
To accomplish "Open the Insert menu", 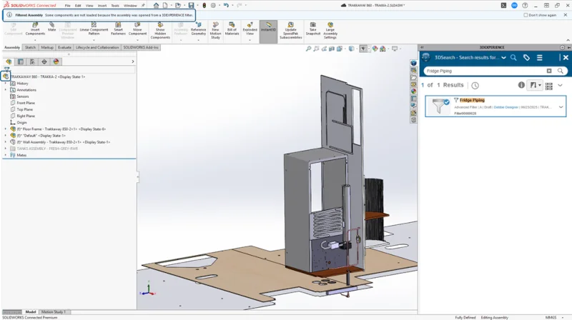I will click(x=102, y=5).
